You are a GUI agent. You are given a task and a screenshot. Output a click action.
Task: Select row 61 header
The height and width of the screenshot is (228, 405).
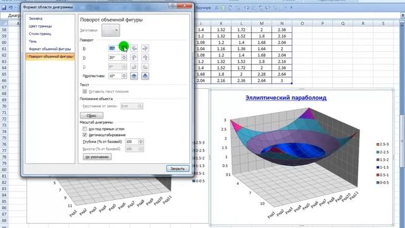[x=4, y=49]
